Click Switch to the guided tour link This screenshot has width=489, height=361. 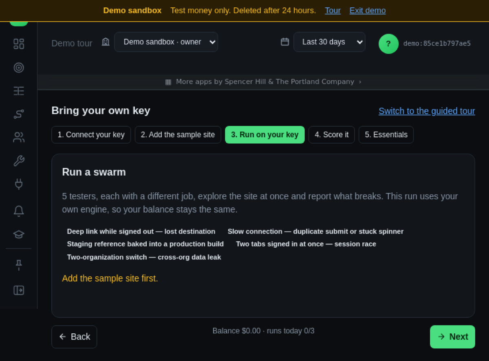pyautogui.click(x=427, y=111)
